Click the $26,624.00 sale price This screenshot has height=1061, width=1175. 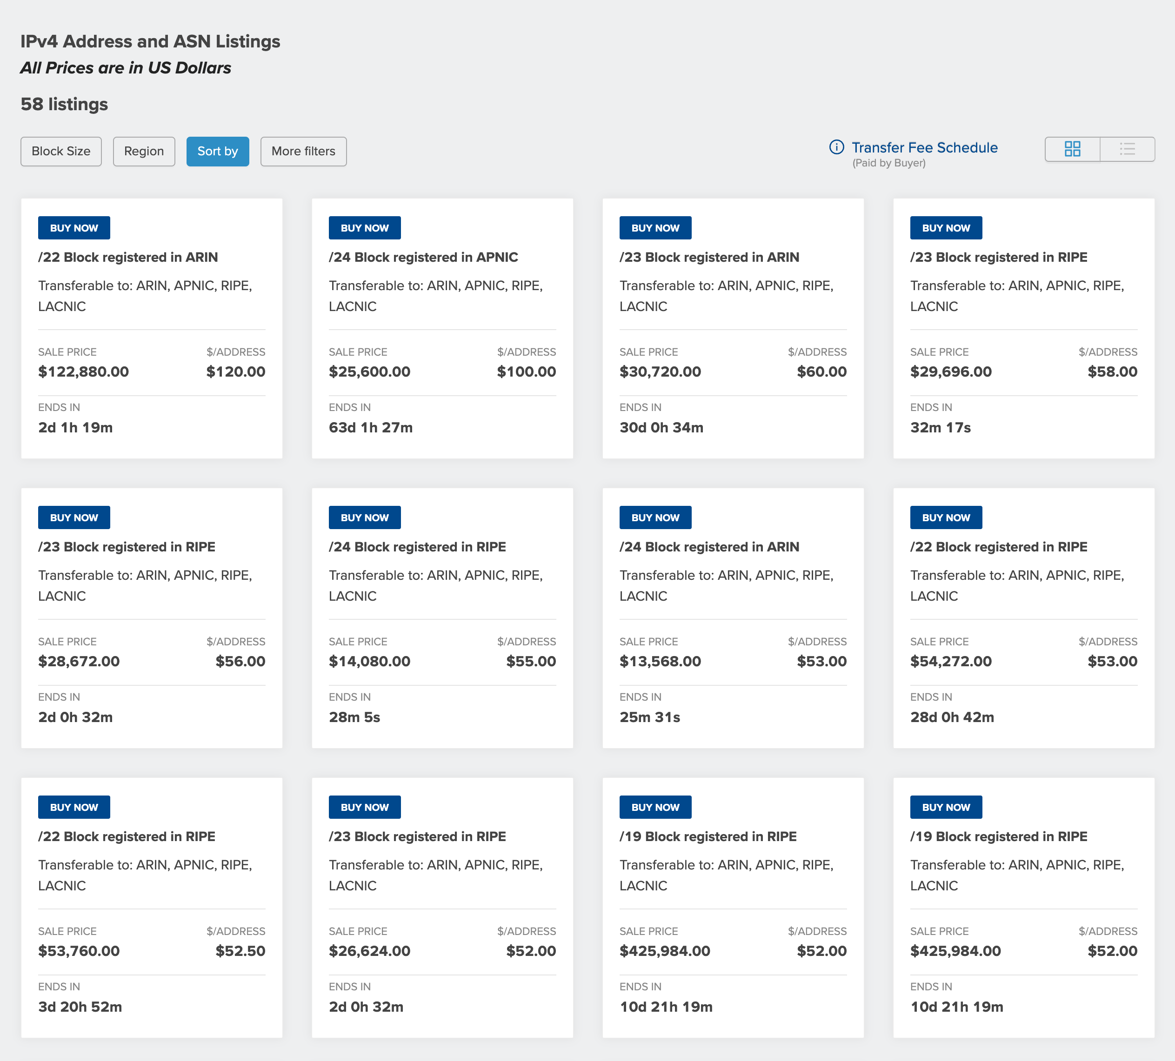(369, 951)
